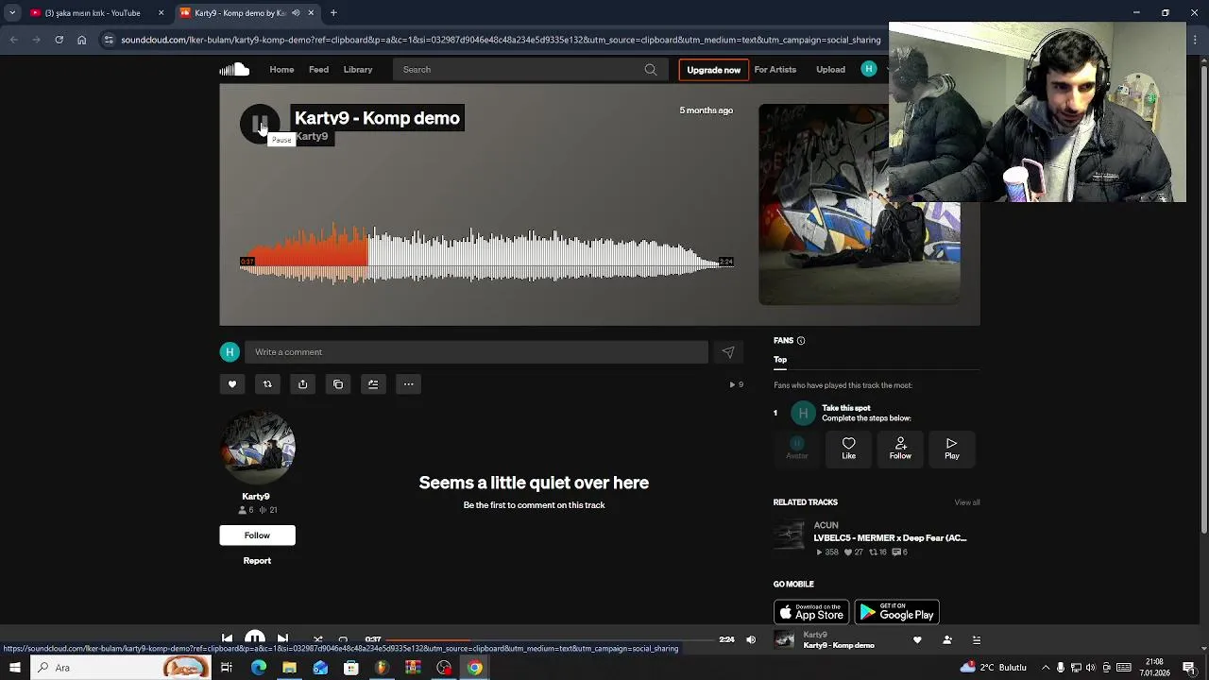Click the Like step in fans panel
The width and height of the screenshot is (1209, 680).
(x=848, y=449)
